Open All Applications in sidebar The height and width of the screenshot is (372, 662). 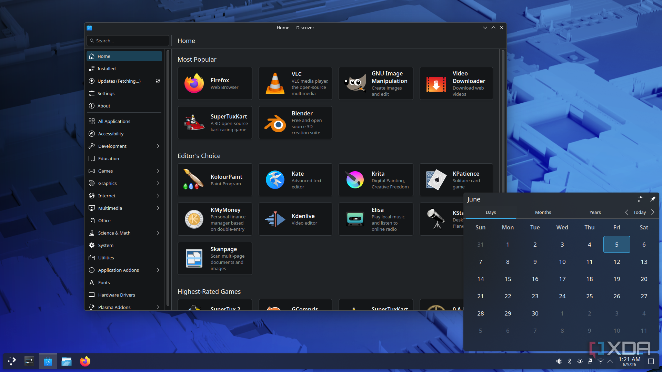[x=124, y=121]
